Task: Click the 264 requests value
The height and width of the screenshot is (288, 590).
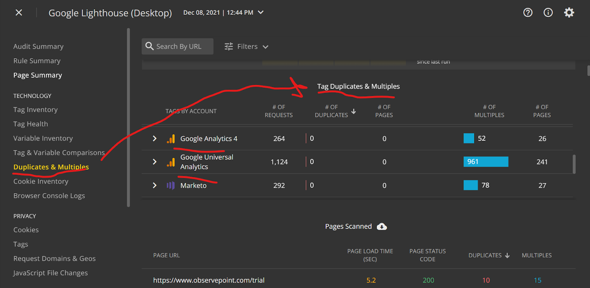Action: tap(279, 139)
